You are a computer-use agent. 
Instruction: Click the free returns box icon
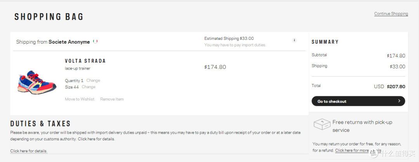point(322,124)
